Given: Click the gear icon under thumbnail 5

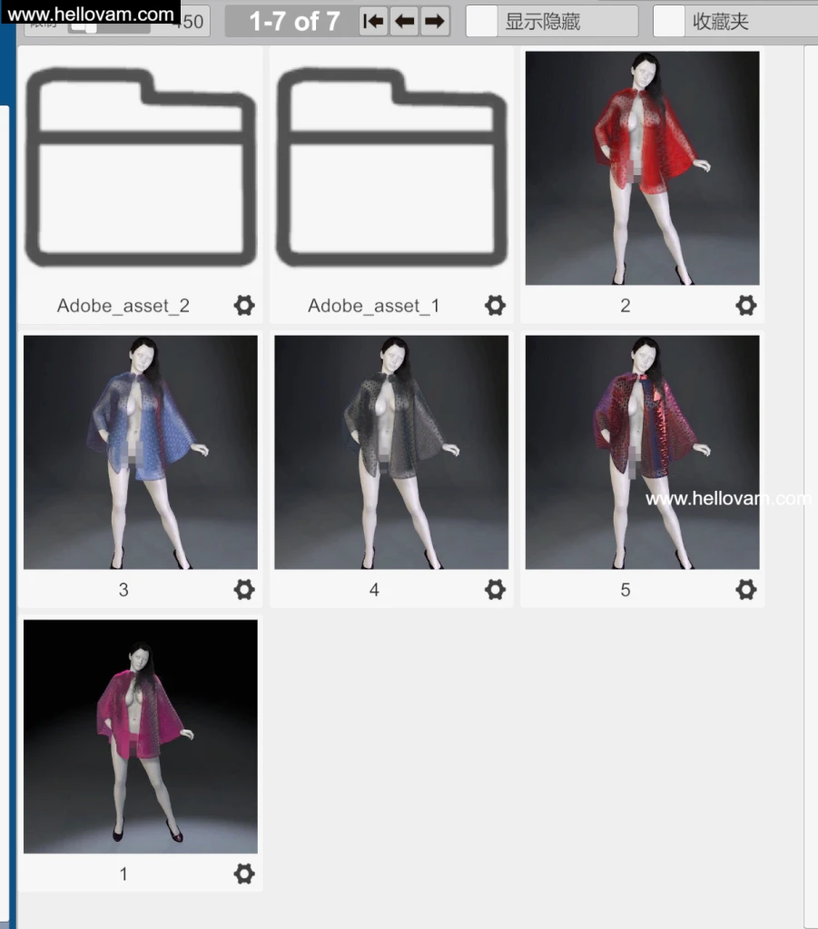Looking at the screenshot, I should [x=745, y=590].
